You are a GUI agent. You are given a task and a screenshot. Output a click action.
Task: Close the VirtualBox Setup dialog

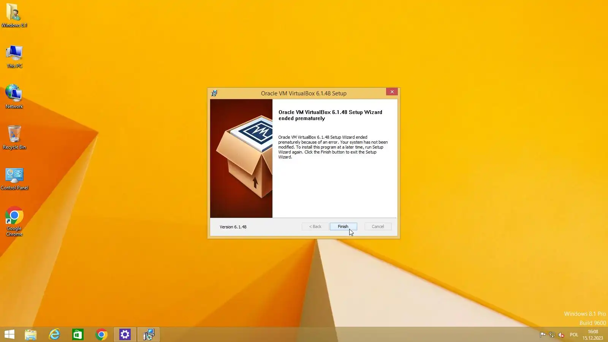coord(392,92)
